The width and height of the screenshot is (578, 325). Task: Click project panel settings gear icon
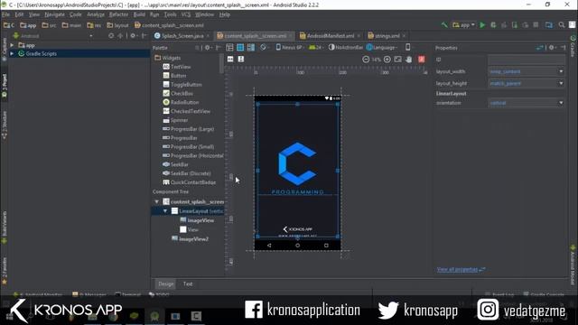[134, 36]
